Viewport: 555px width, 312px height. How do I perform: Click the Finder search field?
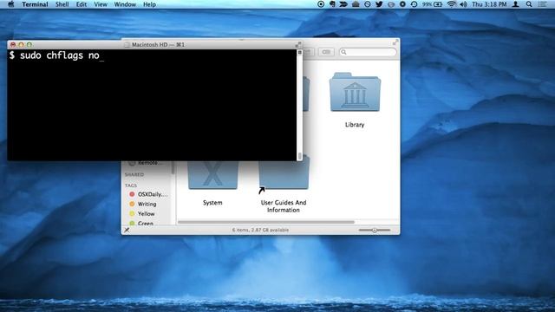368,52
